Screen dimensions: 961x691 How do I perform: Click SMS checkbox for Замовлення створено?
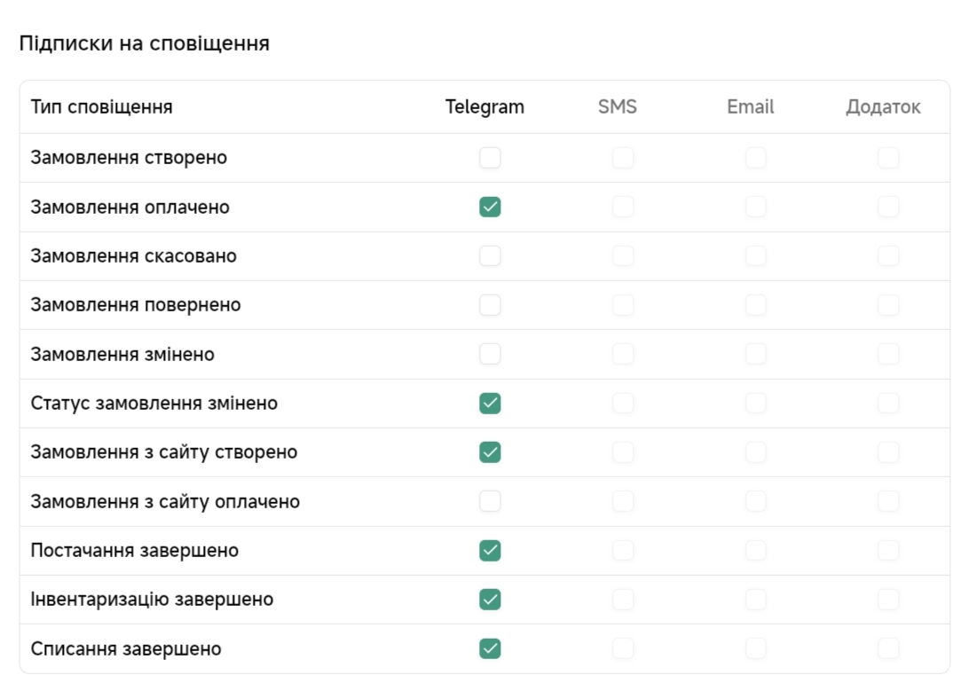pos(623,158)
